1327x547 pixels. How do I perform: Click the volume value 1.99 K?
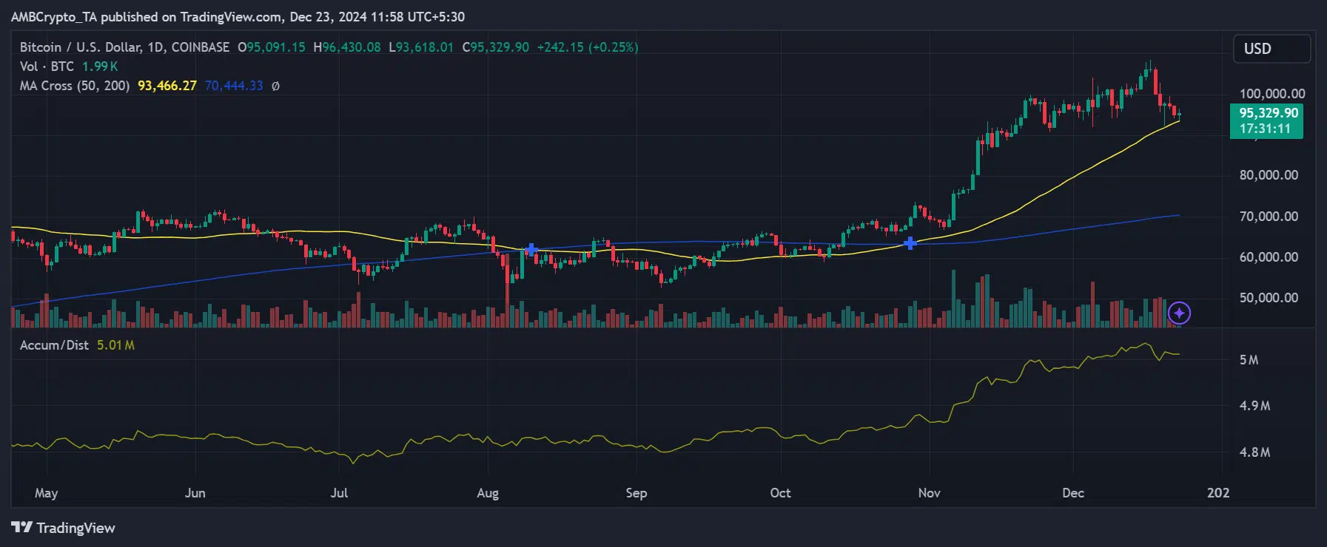tap(100, 67)
